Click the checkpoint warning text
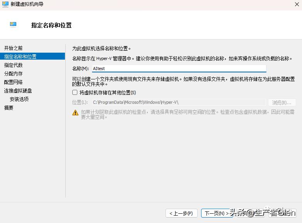Viewport: 302px width, 223px height. click(x=188, y=114)
